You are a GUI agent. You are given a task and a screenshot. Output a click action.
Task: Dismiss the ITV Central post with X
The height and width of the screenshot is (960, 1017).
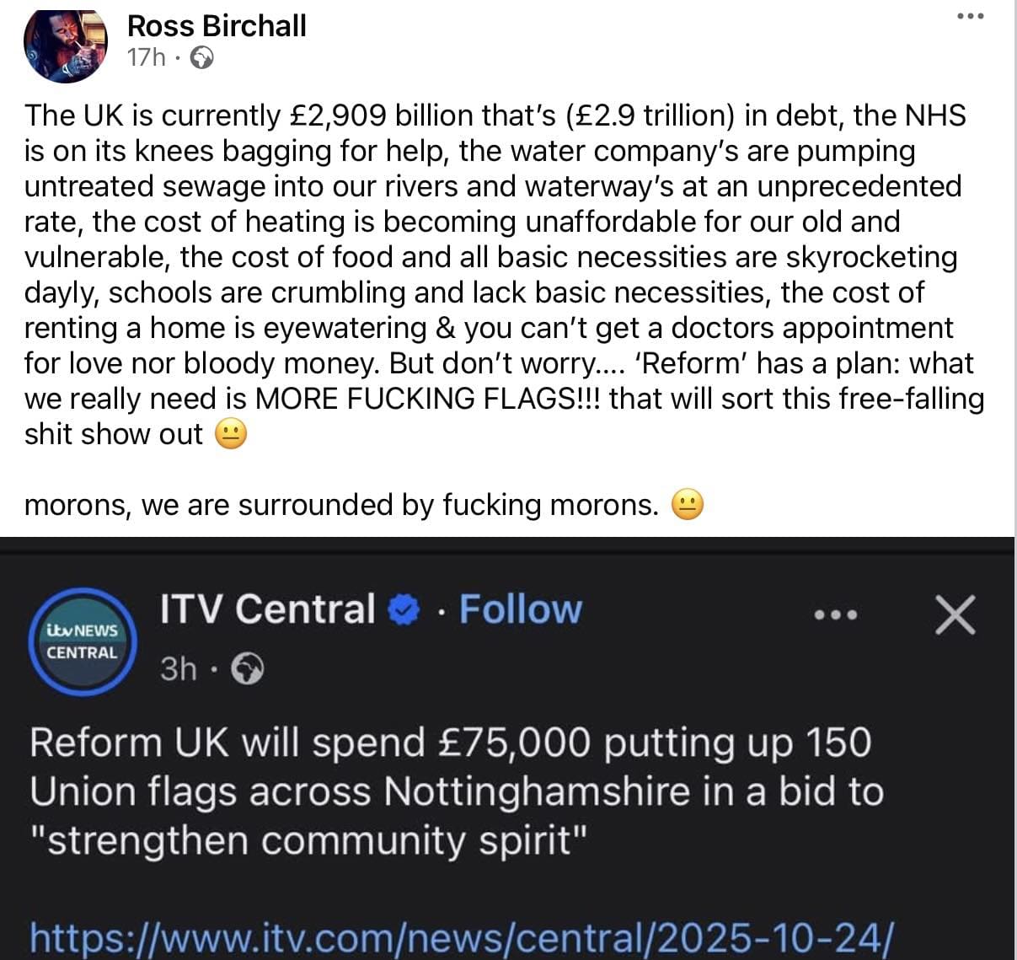coord(955,614)
